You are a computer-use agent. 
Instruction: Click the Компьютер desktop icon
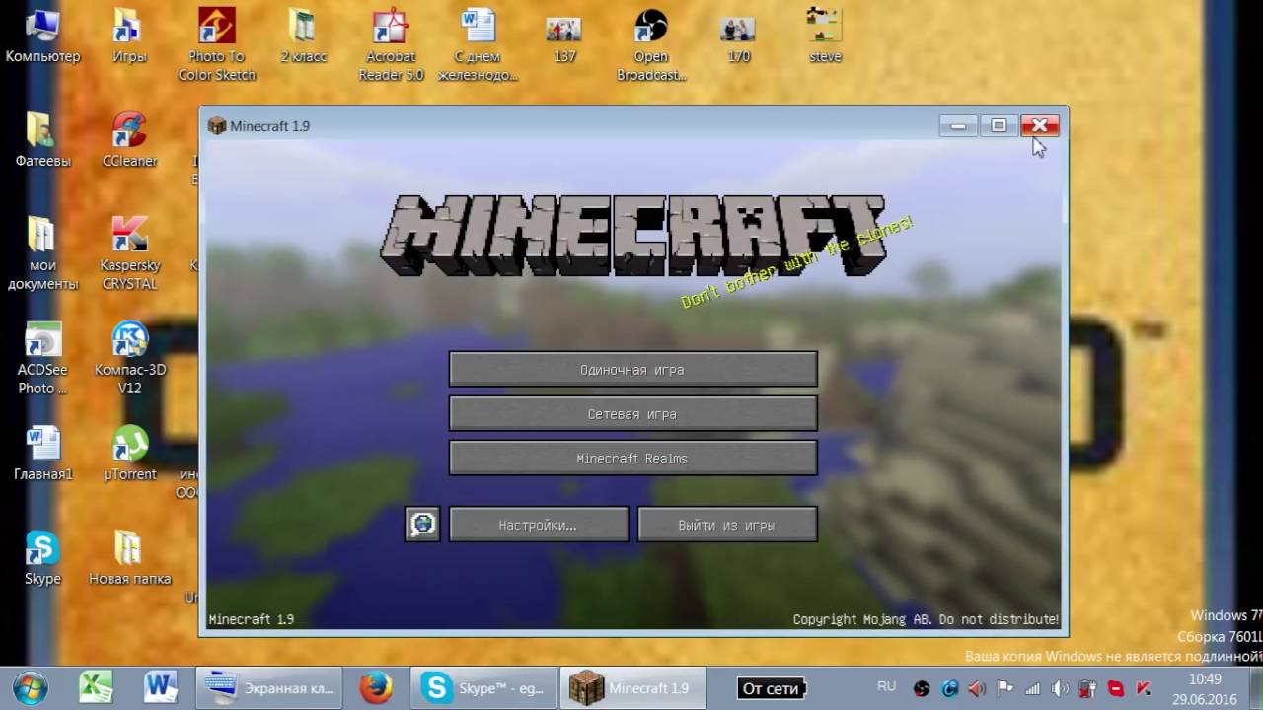click(42, 36)
